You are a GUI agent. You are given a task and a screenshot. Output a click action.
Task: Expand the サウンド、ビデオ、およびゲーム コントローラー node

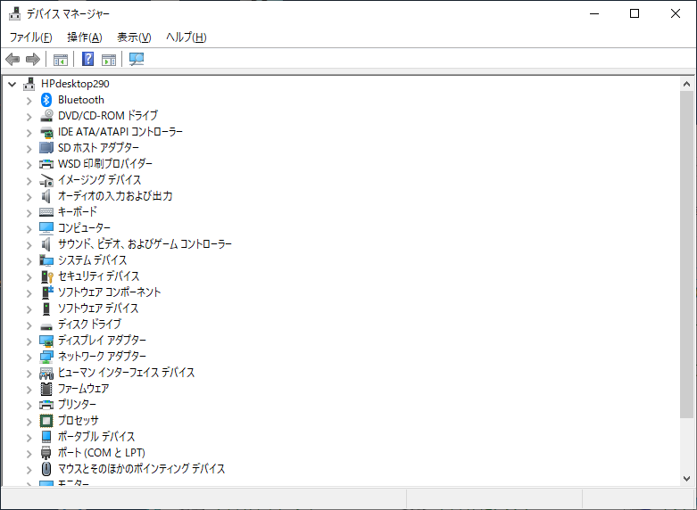coord(29,245)
